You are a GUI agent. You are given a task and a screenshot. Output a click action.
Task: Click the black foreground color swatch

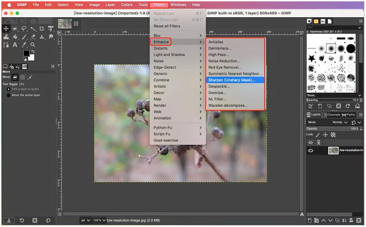pyautogui.click(x=27, y=54)
